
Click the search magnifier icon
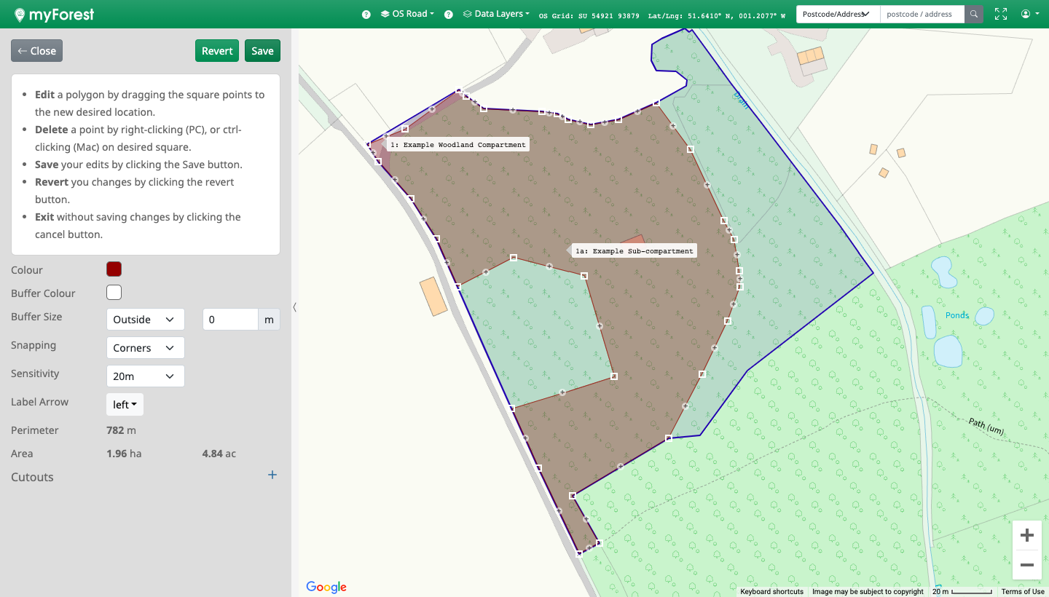973,14
